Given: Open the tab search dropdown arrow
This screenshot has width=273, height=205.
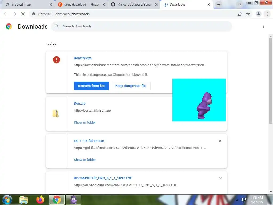Looking at the screenshot, I should tap(240, 5).
